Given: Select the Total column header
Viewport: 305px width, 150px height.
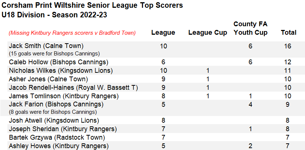Looking at the screenshot, I should 288,33.
